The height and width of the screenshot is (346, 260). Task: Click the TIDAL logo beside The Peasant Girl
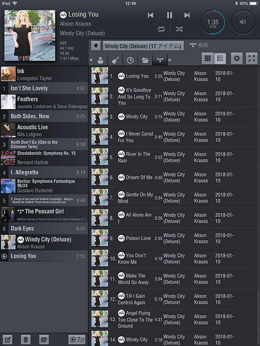click(20, 212)
